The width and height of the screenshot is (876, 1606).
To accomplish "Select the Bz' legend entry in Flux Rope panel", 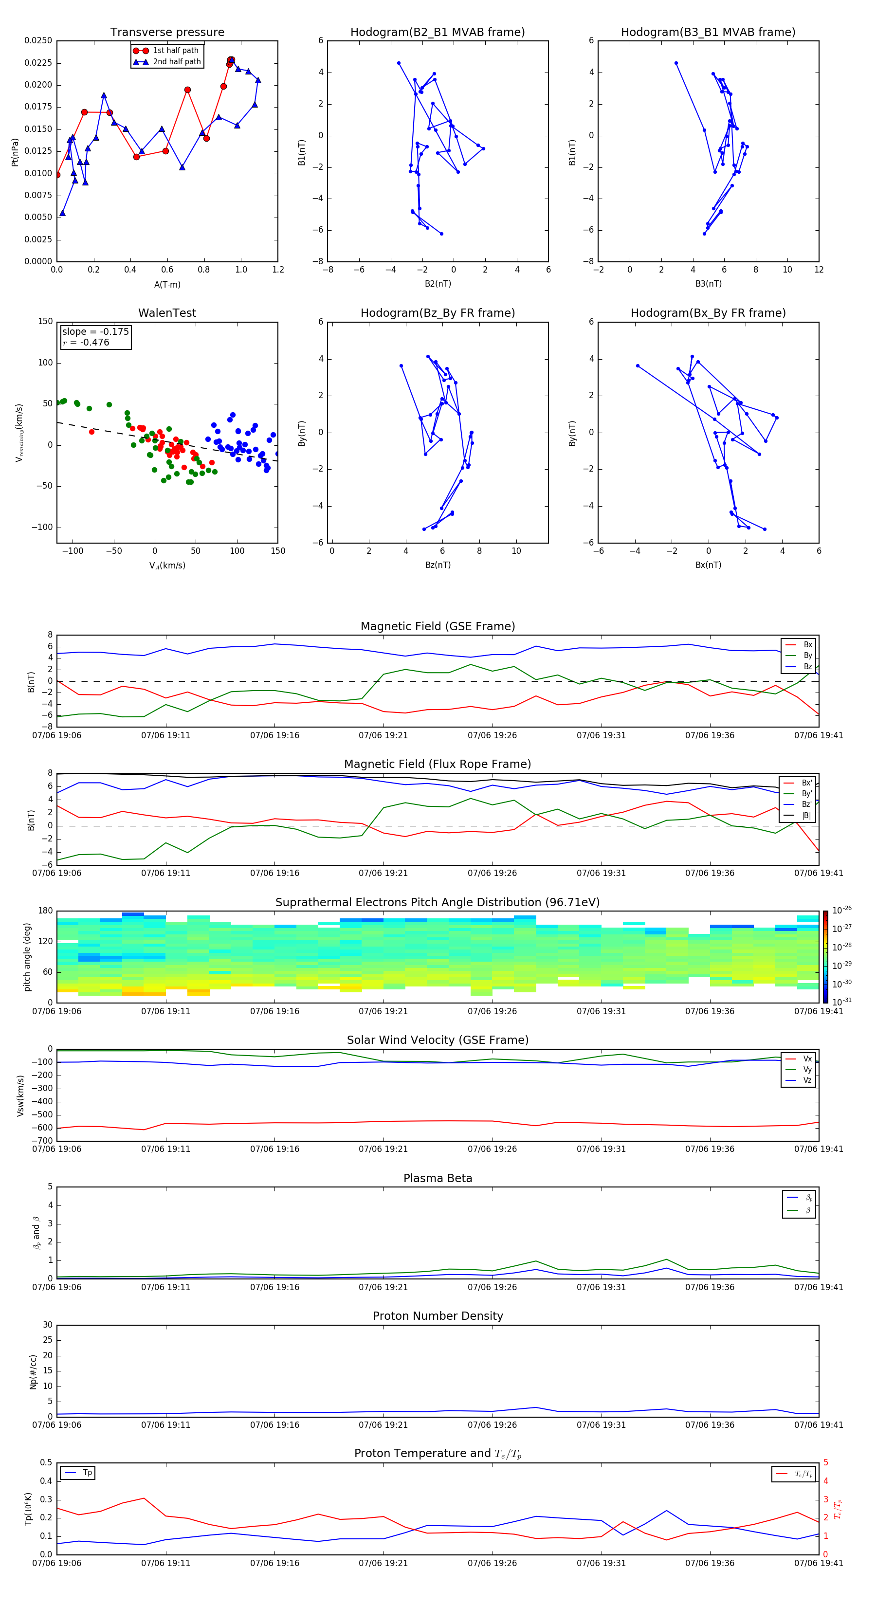I will tap(798, 804).
